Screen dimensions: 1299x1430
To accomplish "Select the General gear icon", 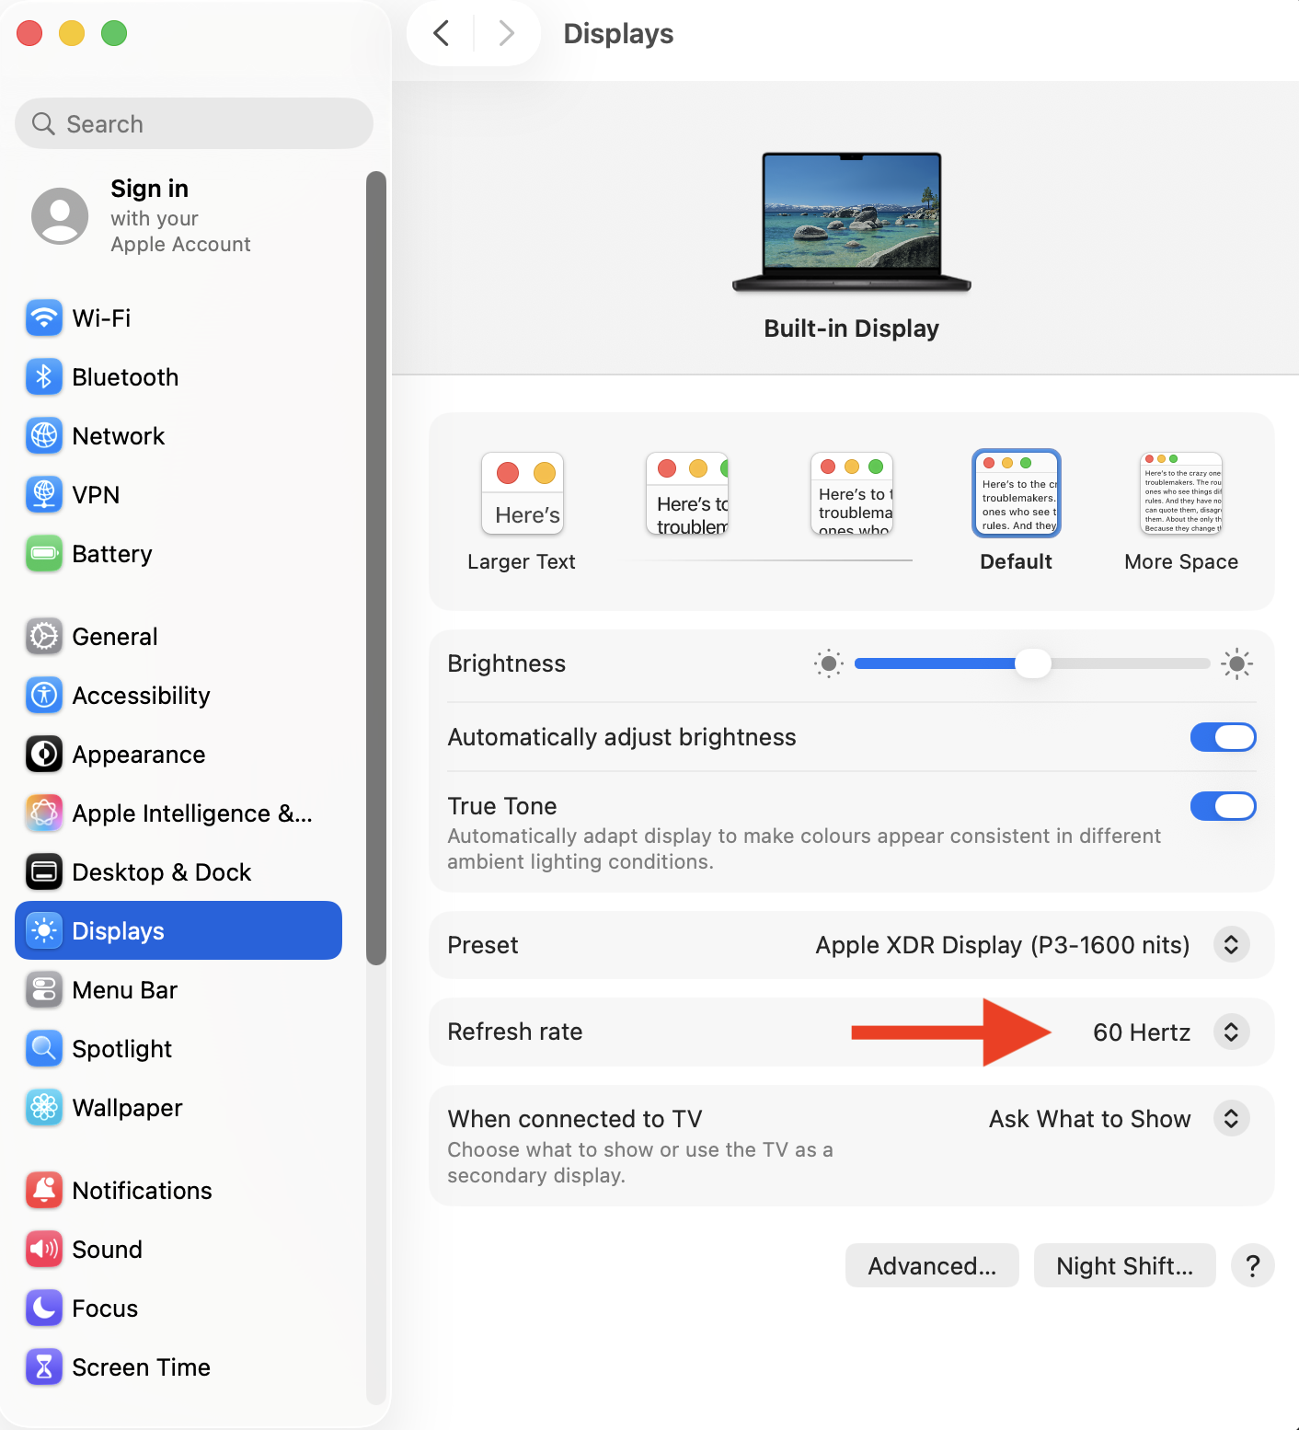I will pyautogui.click(x=44, y=637).
